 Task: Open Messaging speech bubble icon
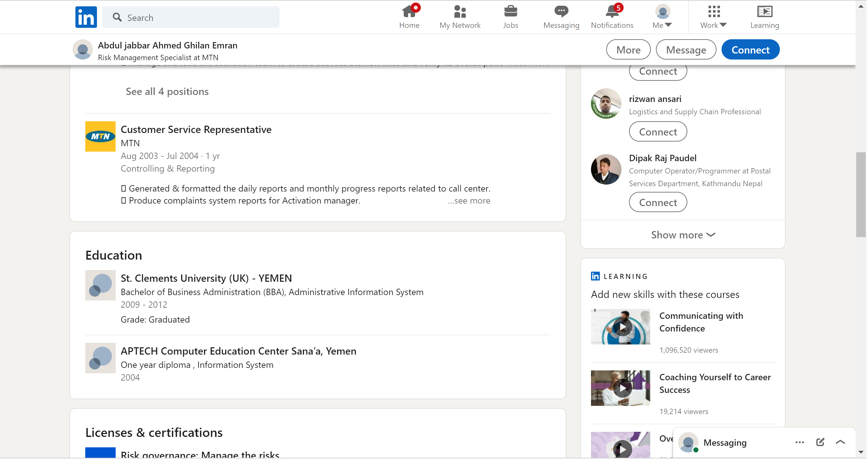pyautogui.click(x=561, y=12)
